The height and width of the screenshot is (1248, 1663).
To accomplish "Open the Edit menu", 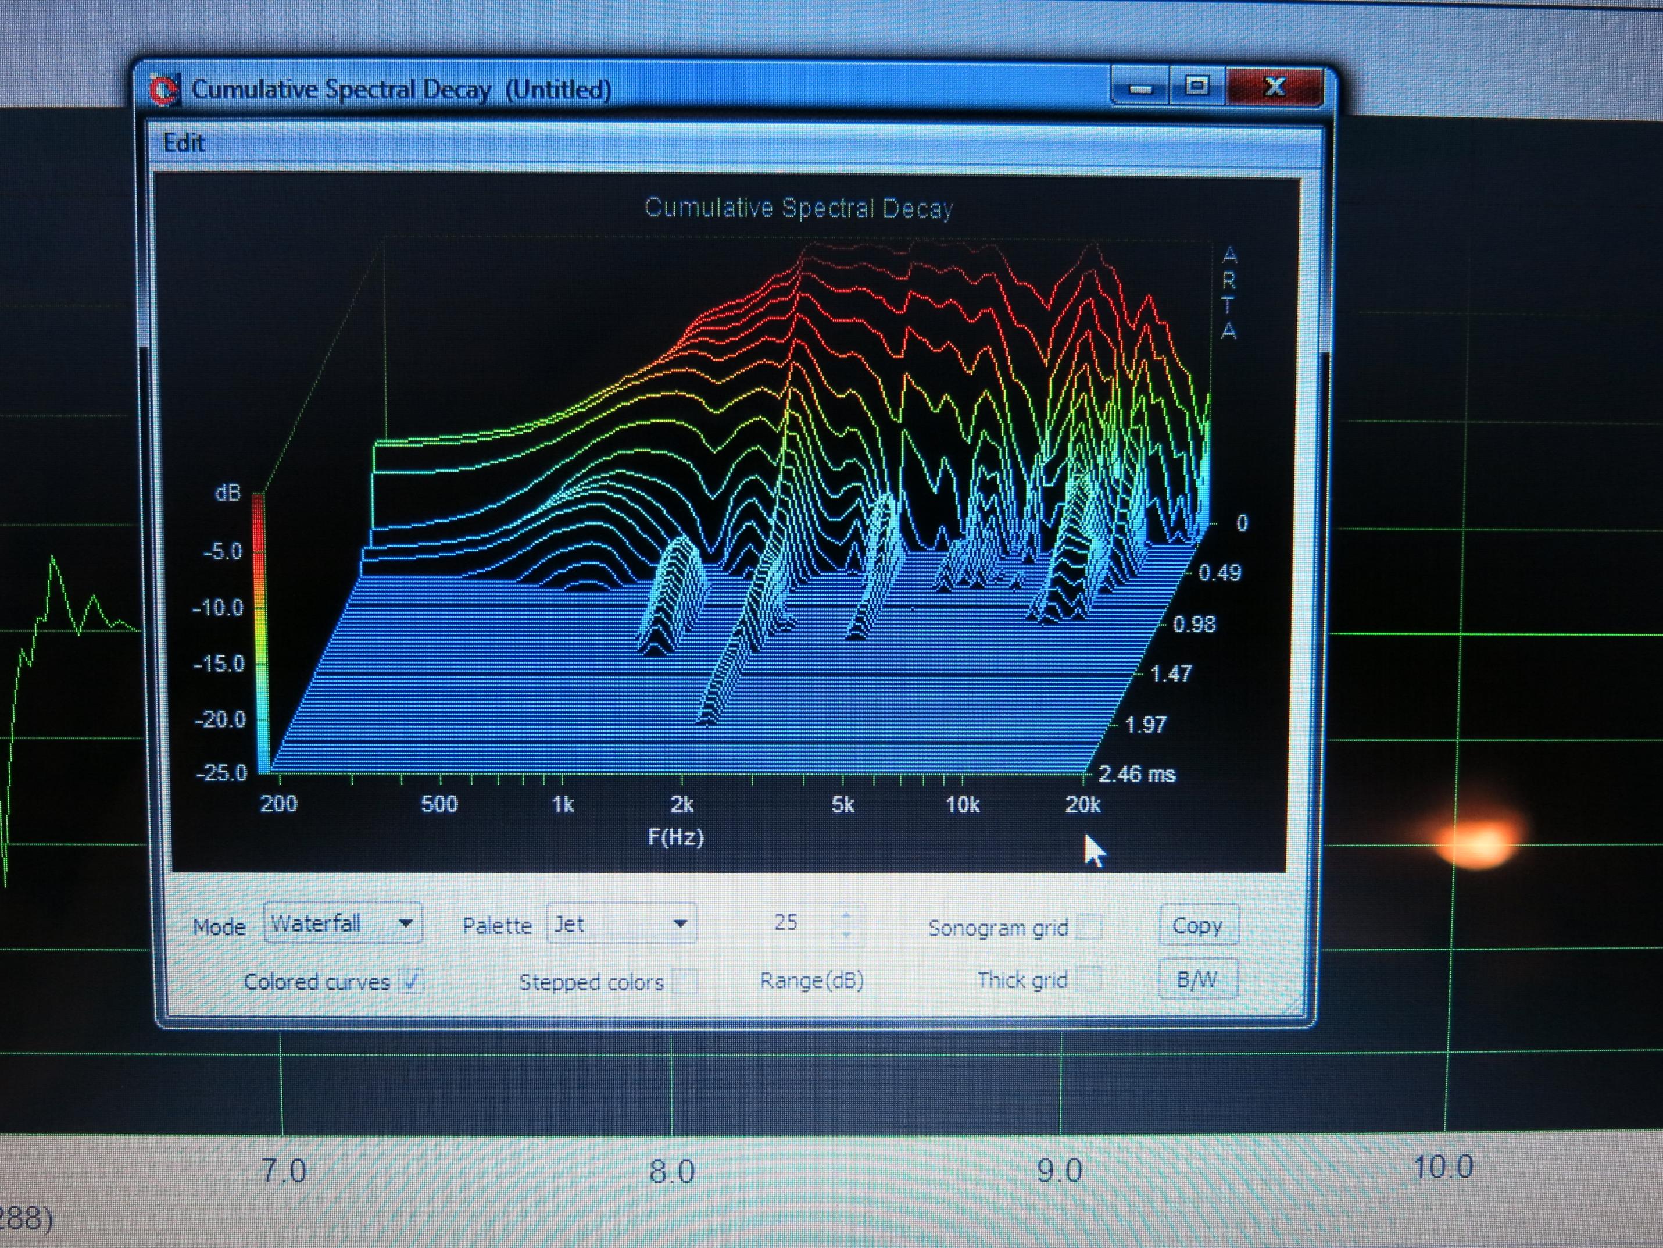I will pos(184,142).
